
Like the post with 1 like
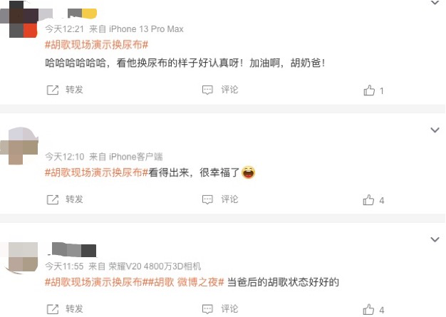tap(369, 90)
